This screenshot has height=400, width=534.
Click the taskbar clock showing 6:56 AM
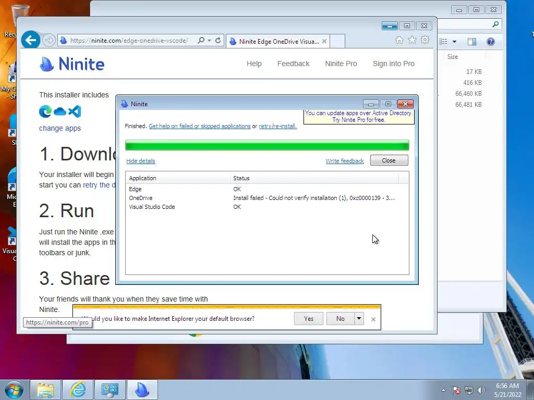tap(507, 390)
